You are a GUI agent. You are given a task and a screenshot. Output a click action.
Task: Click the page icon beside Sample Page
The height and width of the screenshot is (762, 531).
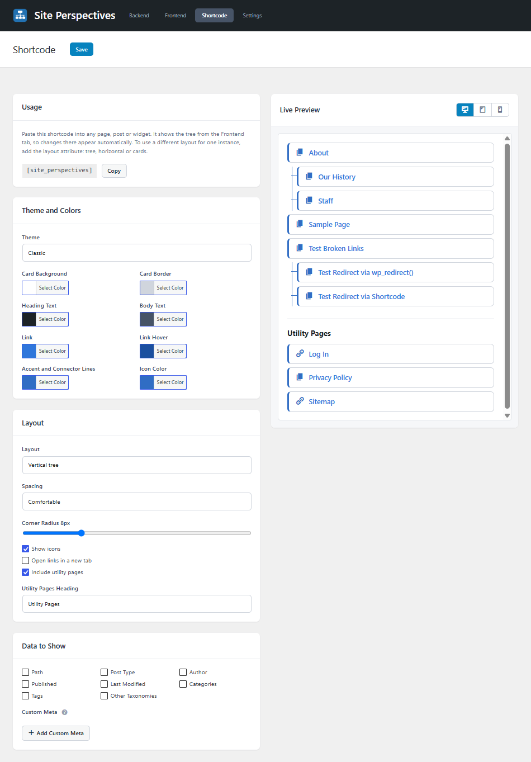point(300,224)
